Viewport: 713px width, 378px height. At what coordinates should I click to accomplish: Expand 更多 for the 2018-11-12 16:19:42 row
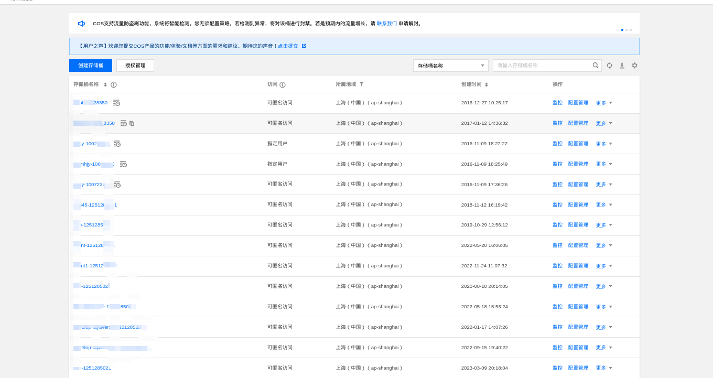point(604,205)
